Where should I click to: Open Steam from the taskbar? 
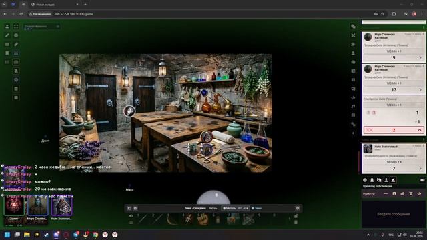point(46,235)
